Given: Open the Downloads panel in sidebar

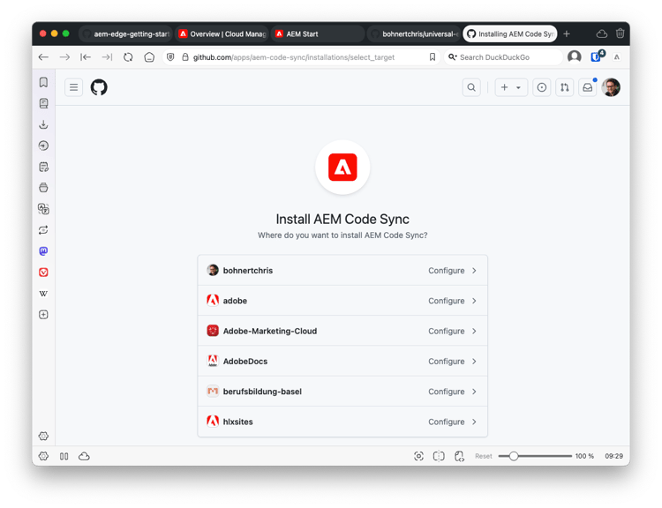Looking at the screenshot, I should (x=43, y=124).
